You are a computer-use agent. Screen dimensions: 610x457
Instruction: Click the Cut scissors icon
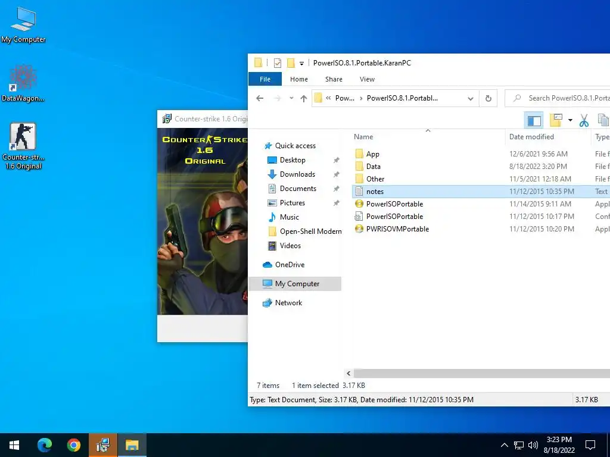(x=584, y=120)
